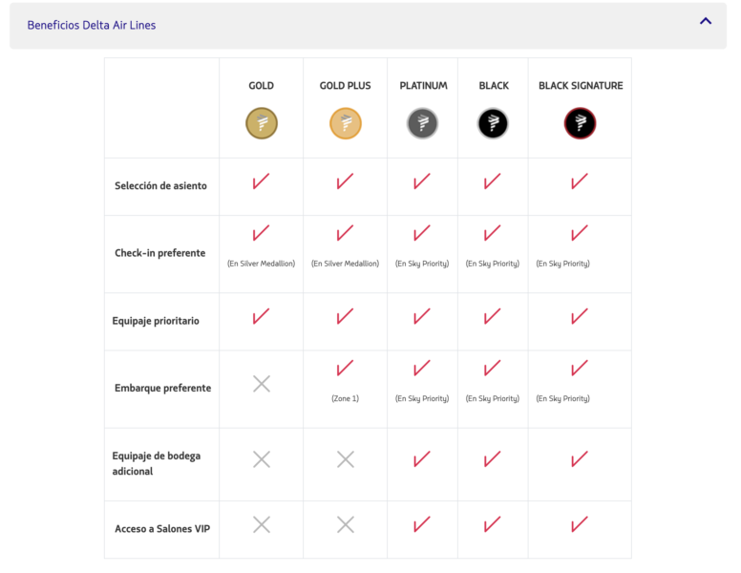Select the Platinum tier badge icon

tap(422, 123)
